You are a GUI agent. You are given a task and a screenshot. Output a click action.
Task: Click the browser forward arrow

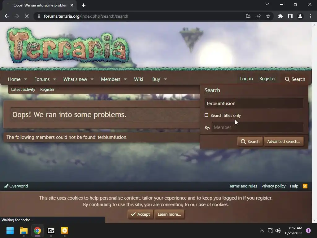coord(17,16)
